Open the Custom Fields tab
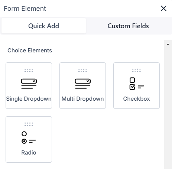 (x=128, y=26)
